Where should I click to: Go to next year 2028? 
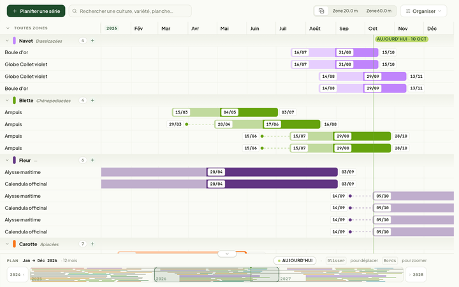click(x=416, y=275)
